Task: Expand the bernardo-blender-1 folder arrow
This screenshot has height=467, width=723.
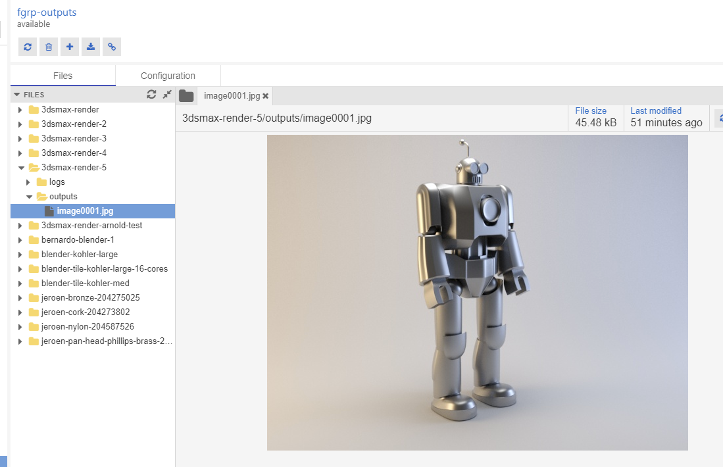Action: click(x=20, y=240)
